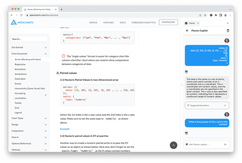Open the Localization docs page
This screenshot has height=163, width=242.
20,98
